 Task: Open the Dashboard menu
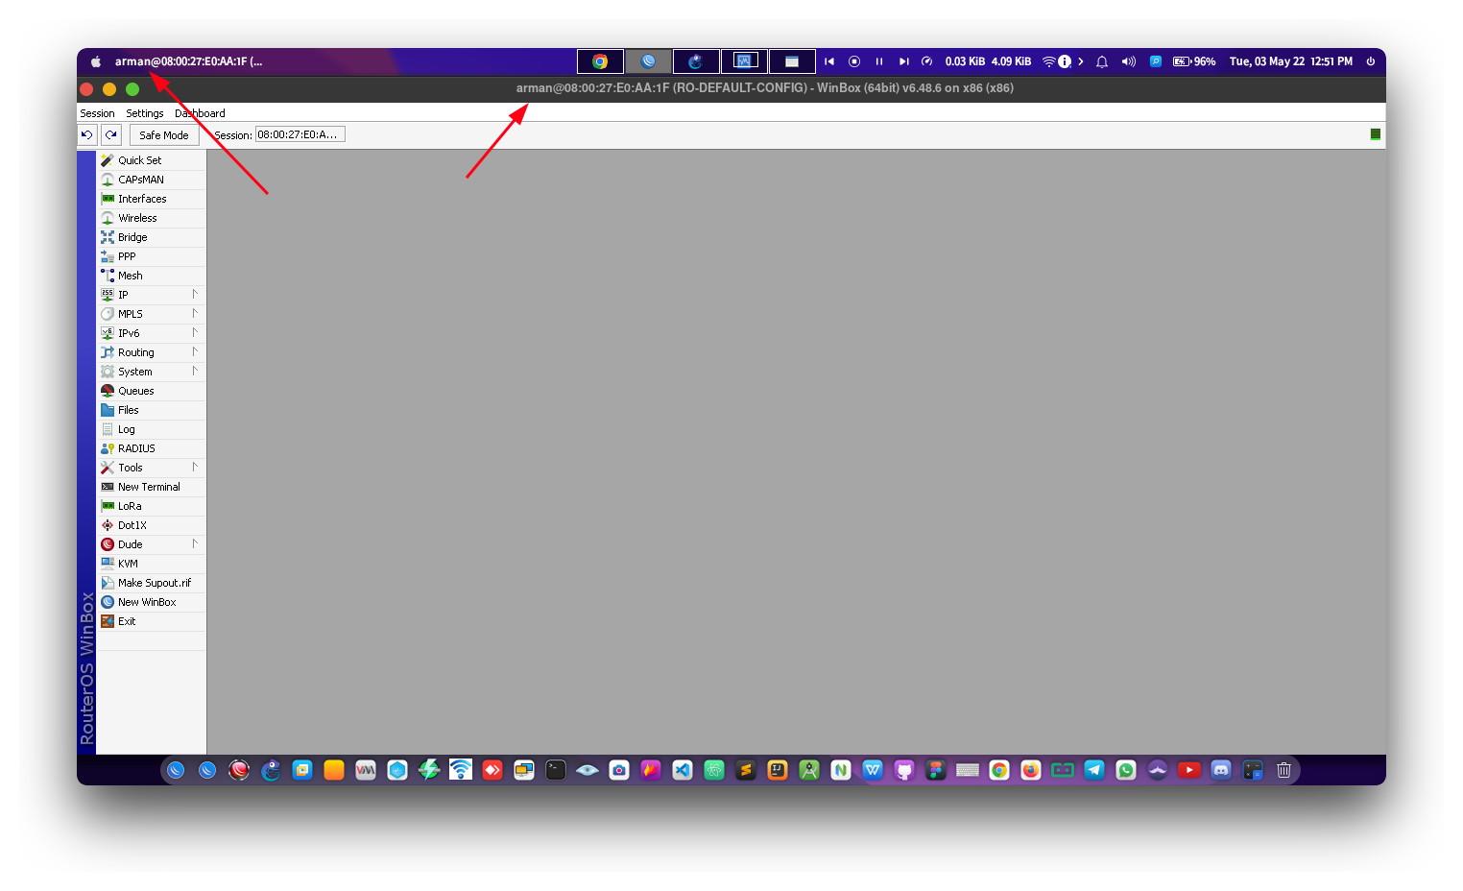(200, 112)
